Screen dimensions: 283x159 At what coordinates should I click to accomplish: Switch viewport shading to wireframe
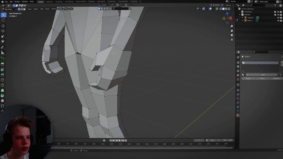point(221,9)
